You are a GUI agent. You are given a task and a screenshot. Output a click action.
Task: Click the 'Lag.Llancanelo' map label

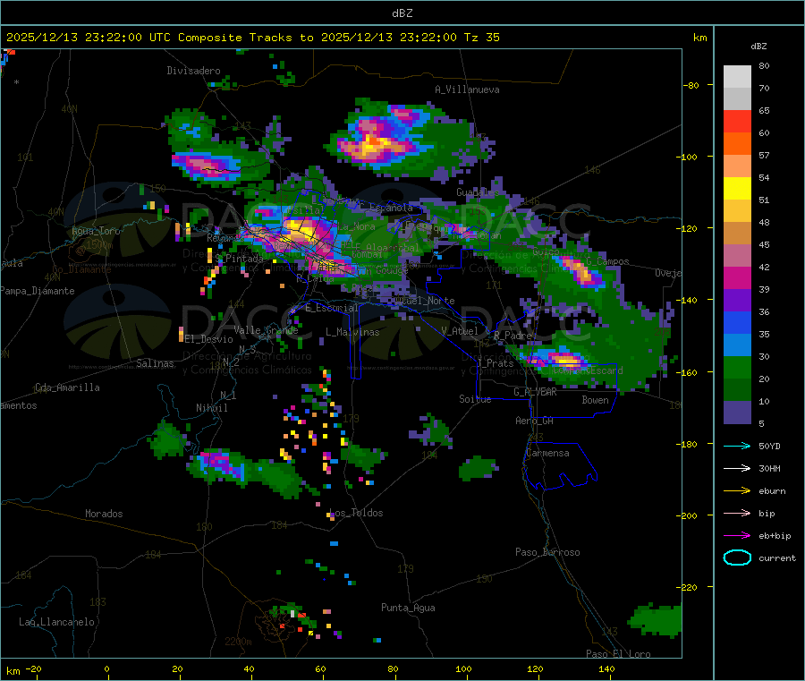[x=56, y=622]
